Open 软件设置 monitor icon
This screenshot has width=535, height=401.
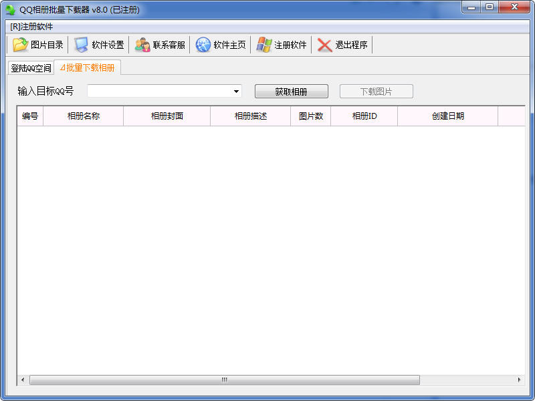[81, 45]
